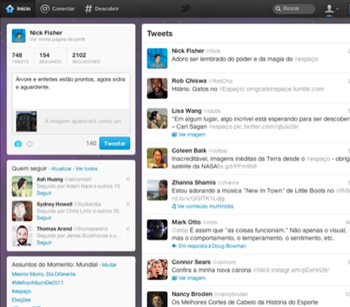
Task: Click Lisa Wang's name in timeline
Action: coord(186,111)
